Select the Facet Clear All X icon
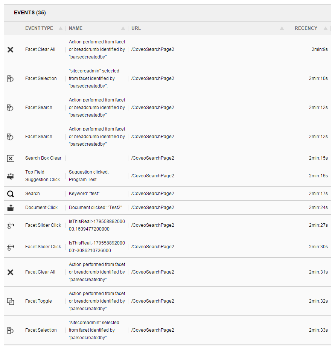 coord(10,49)
